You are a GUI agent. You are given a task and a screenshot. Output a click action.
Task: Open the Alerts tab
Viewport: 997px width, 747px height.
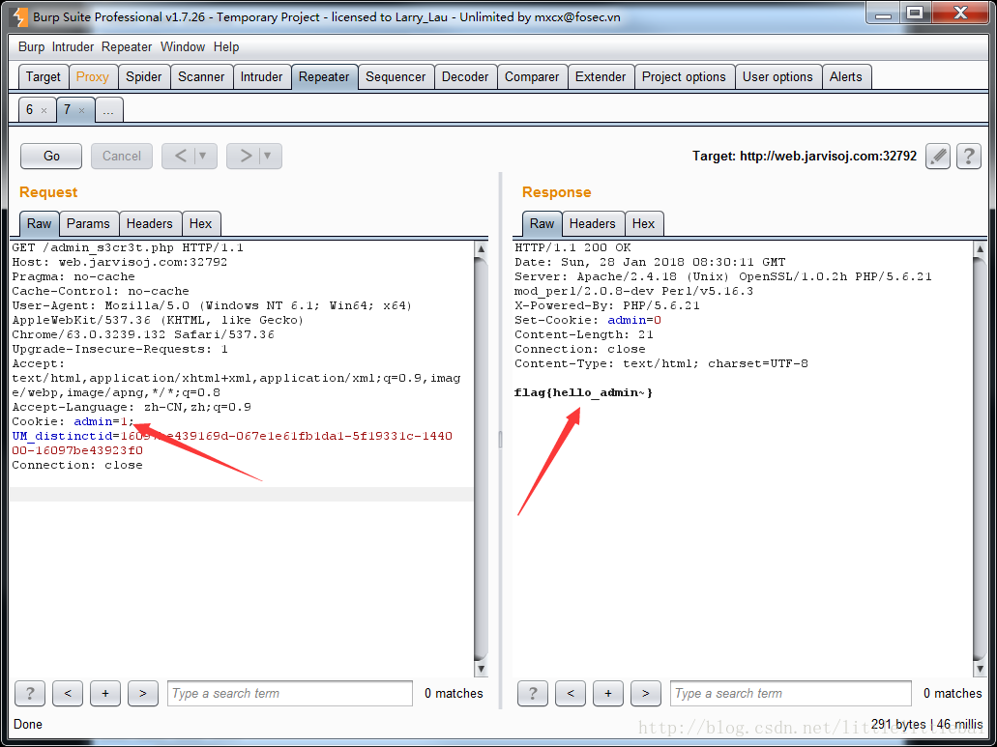tap(846, 77)
